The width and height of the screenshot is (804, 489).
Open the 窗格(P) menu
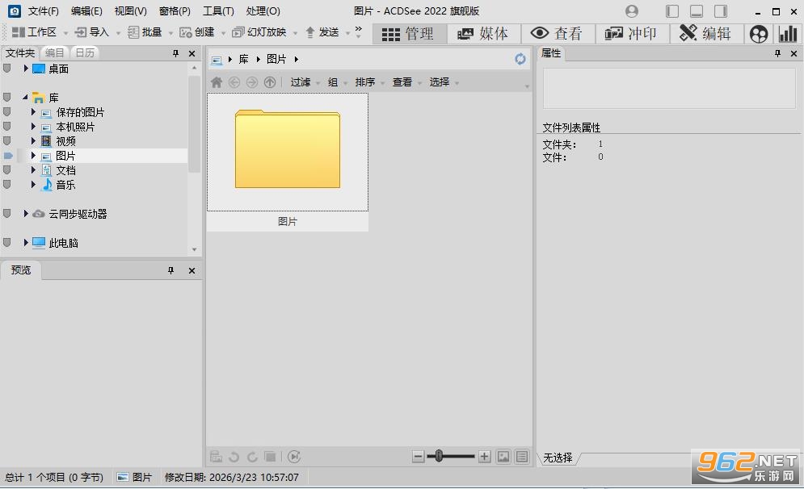175,11
